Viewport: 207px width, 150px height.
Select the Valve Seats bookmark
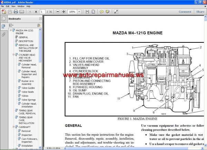coord(28,92)
